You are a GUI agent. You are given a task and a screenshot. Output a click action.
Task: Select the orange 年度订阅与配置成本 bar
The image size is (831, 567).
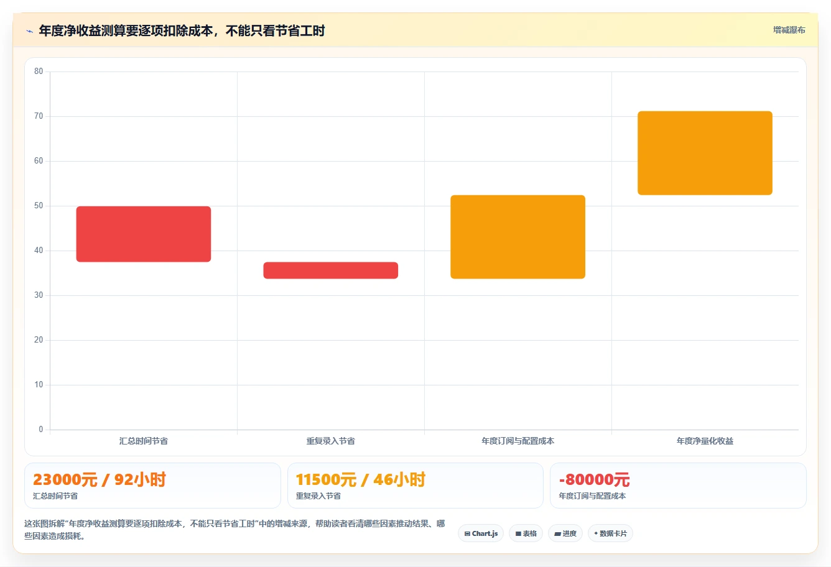518,237
